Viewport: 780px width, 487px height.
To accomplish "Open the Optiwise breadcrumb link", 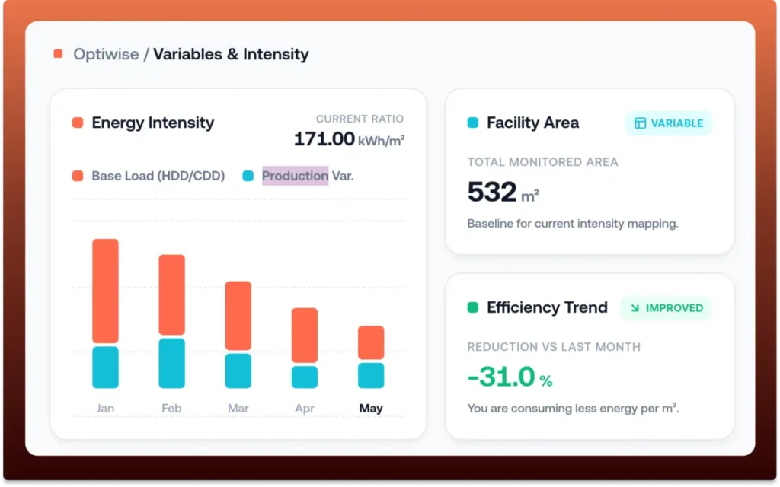I will coord(106,54).
